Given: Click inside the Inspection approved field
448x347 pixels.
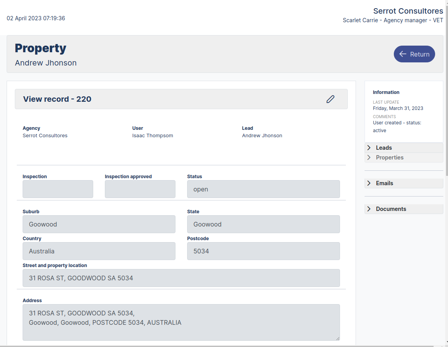Looking at the screenshot, I should coord(140,189).
